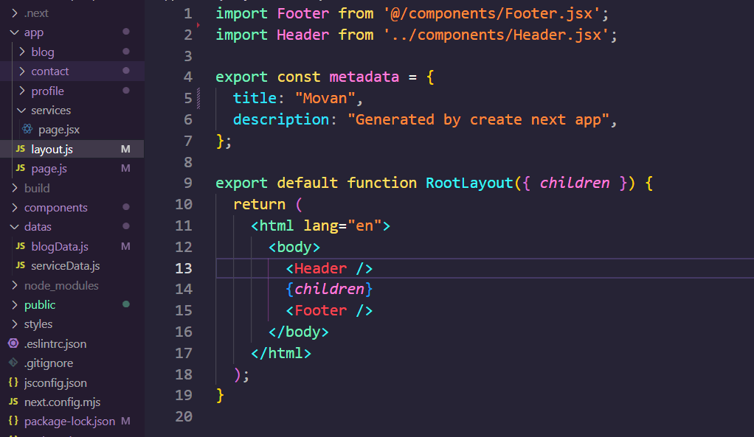
Task: Select the node_modules folder name
Action: click(61, 286)
